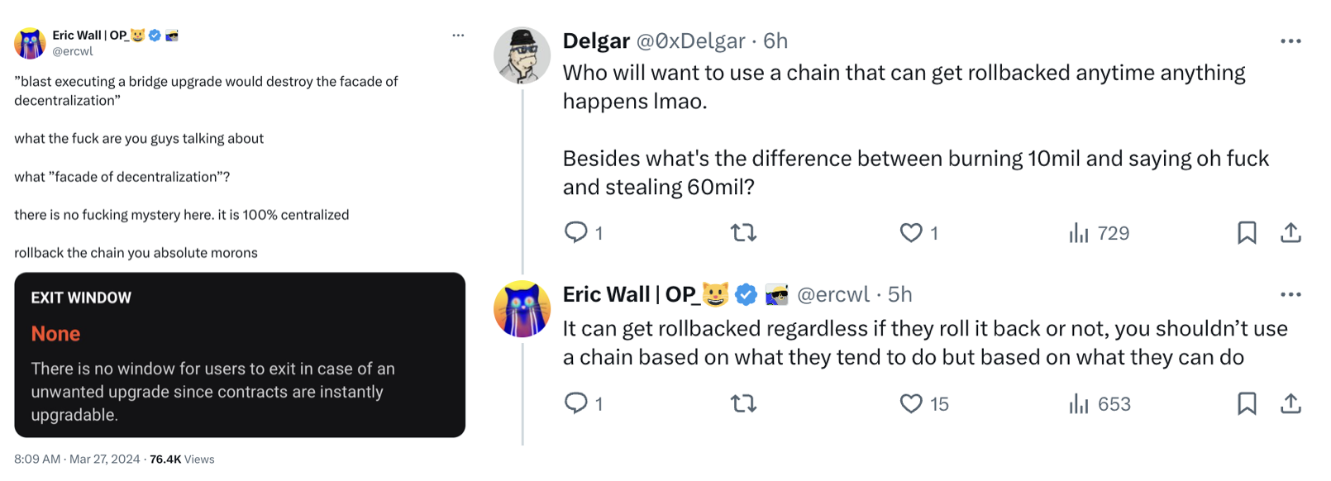Retweet Eric Wall's reply tweet
The height and width of the screenshot is (481, 1331).
pos(743,403)
